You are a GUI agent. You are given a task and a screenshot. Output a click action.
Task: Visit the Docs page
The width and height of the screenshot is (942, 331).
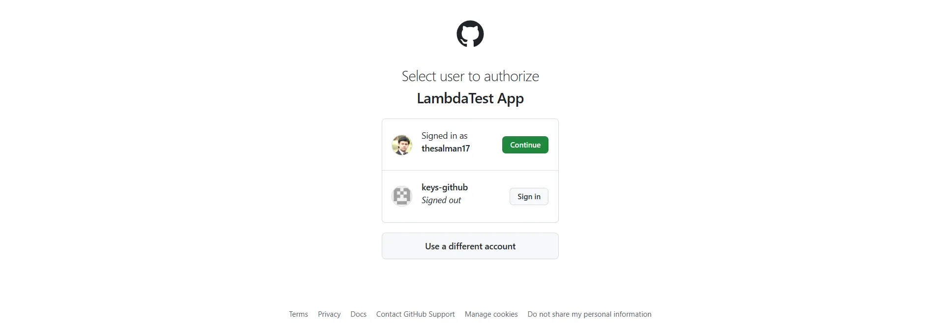coord(358,314)
